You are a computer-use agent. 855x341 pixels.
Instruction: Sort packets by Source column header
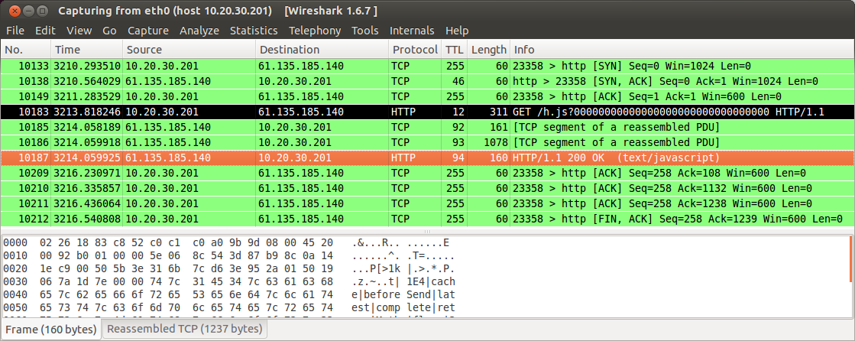(189, 50)
